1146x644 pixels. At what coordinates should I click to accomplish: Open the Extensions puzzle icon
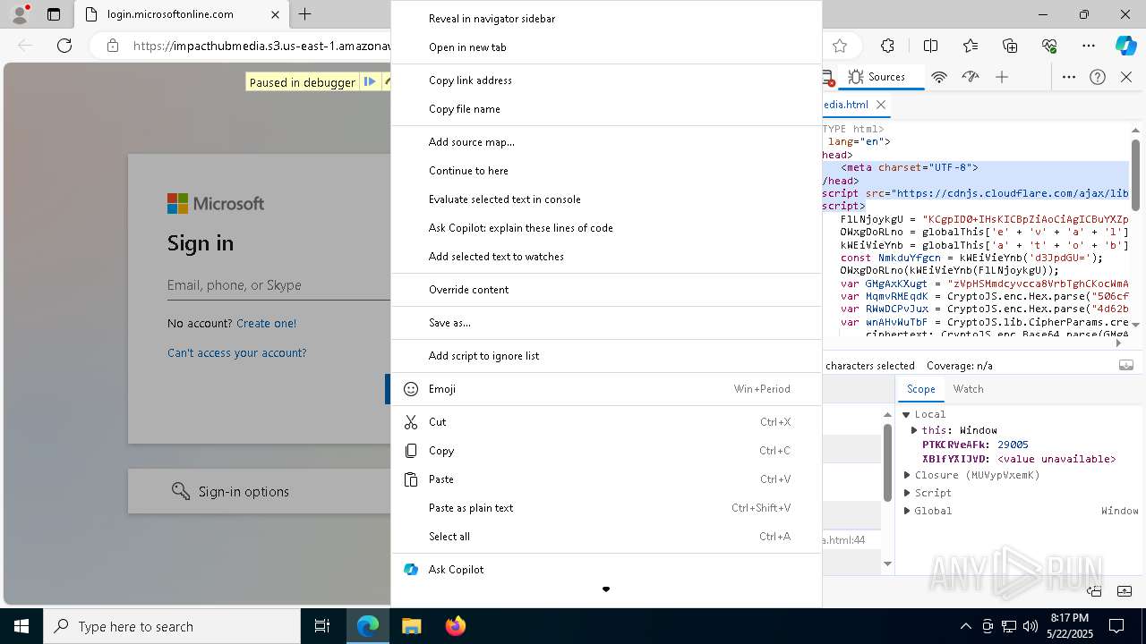pos(887,46)
